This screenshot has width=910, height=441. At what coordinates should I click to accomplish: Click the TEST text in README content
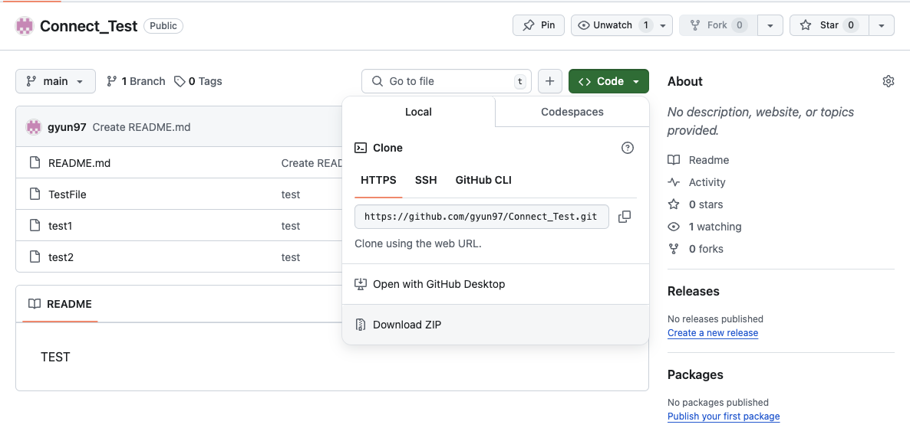(56, 357)
